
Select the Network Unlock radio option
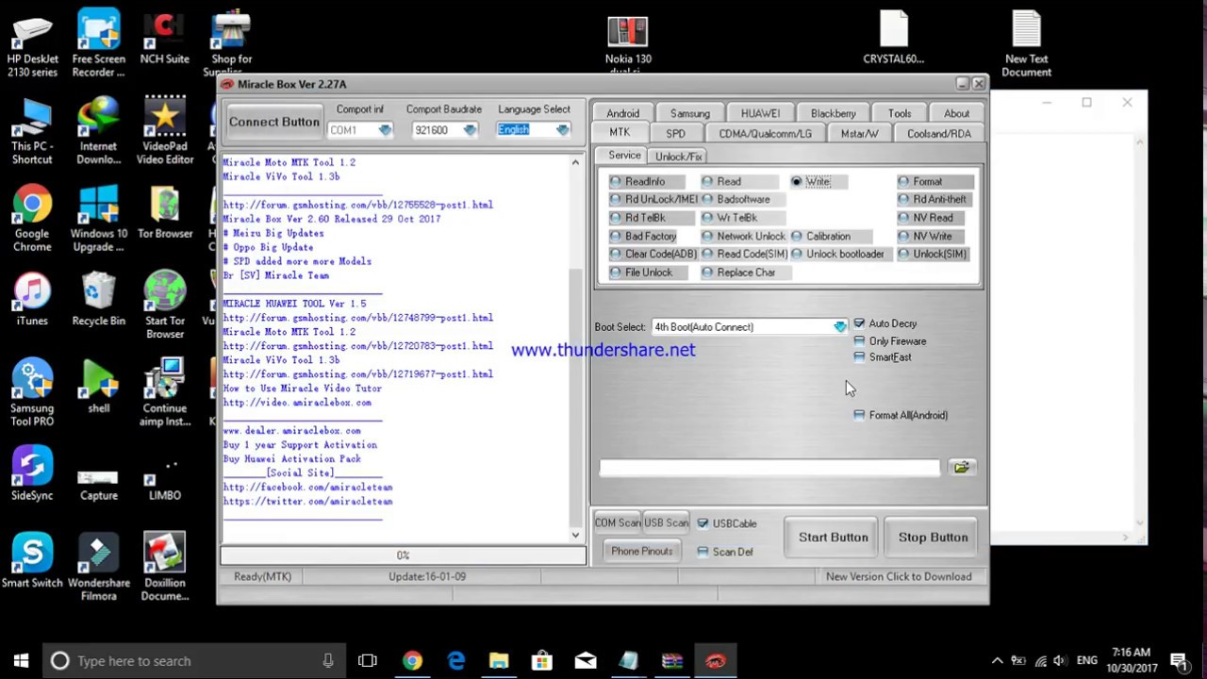(x=743, y=236)
